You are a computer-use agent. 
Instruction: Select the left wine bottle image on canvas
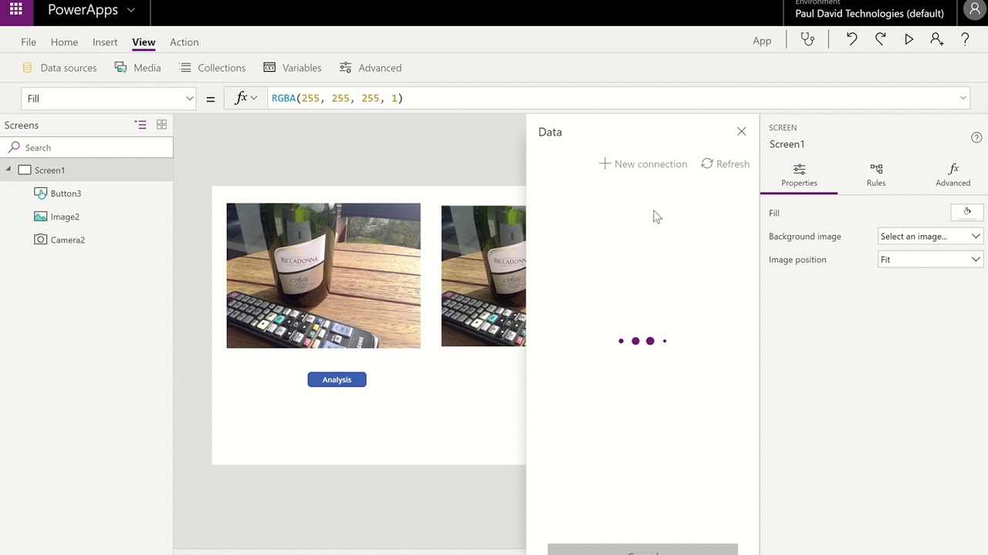pyautogui.click(x=323, y=275)
